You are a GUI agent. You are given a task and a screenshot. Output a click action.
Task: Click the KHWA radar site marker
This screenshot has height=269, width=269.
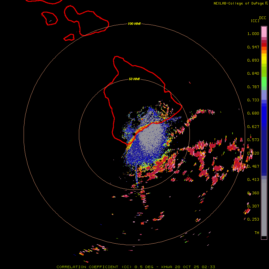point(134,134)
